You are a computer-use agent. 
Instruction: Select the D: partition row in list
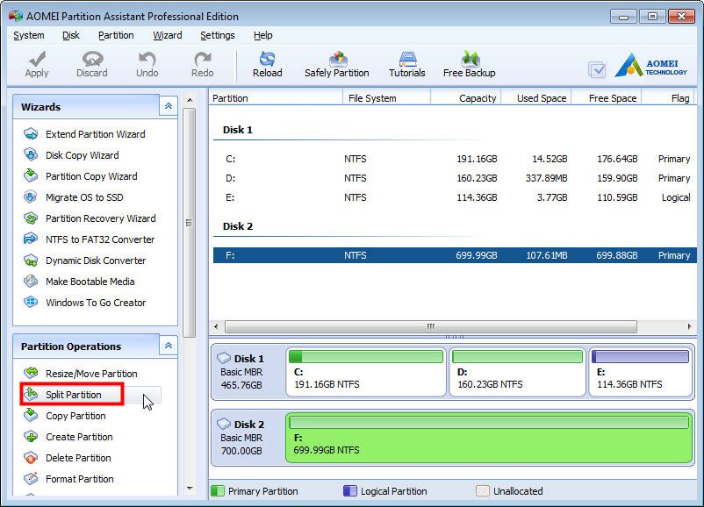(x=455, y=178)
